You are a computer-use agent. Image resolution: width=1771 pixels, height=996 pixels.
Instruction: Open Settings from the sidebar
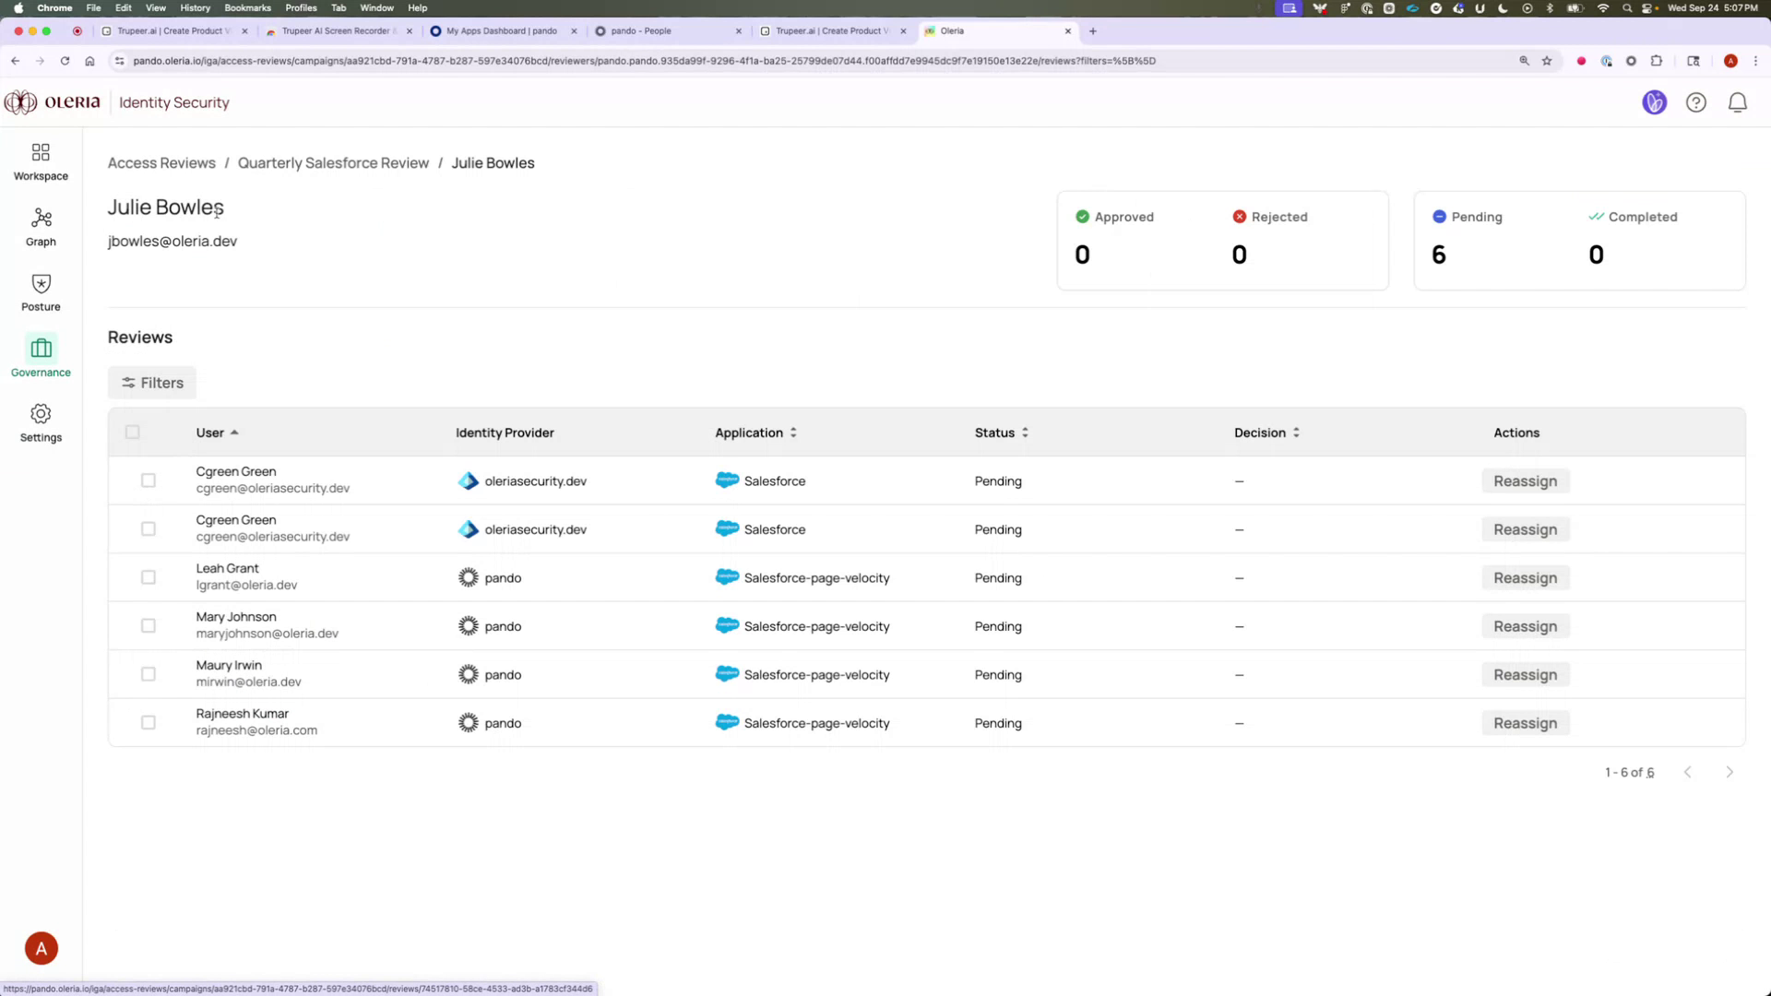point(40,422)
